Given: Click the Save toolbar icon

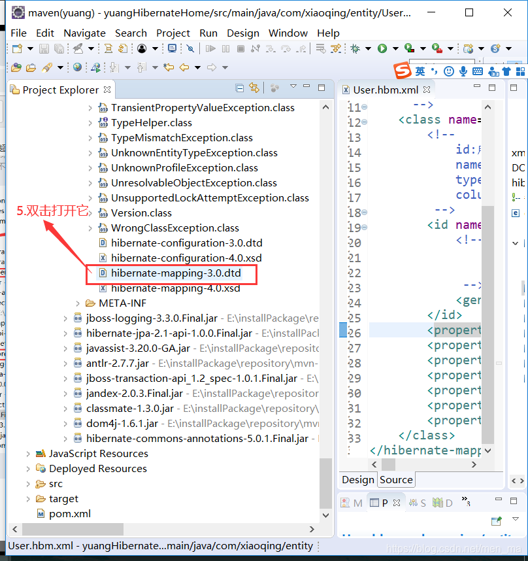Looking at the screenshot, I should [x=44, y=48].
